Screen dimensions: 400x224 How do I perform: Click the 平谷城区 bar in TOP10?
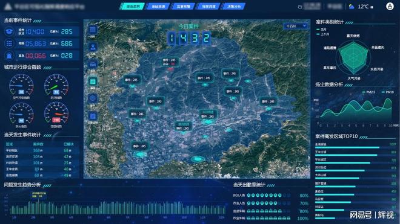pyautogui.click(x=342, y=163)
